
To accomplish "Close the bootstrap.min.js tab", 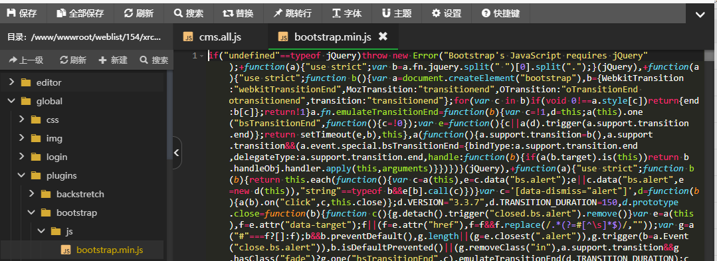I will (383, 36).
